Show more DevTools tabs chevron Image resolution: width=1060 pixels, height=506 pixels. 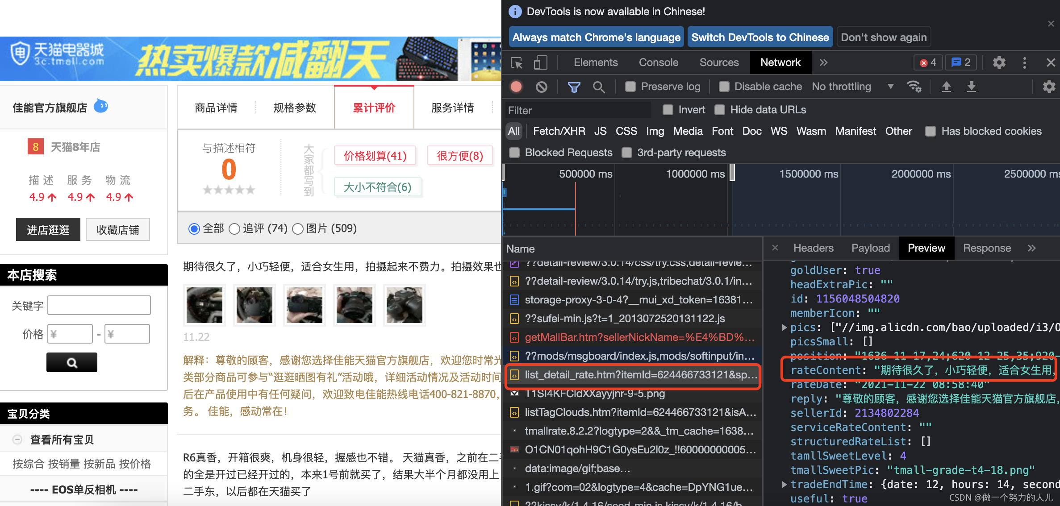coord(823,63)
